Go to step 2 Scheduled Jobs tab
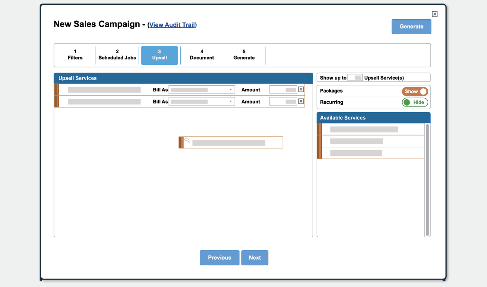Image resolution: width=487 pixels, height=287 pixels. (x=117, y=55)
